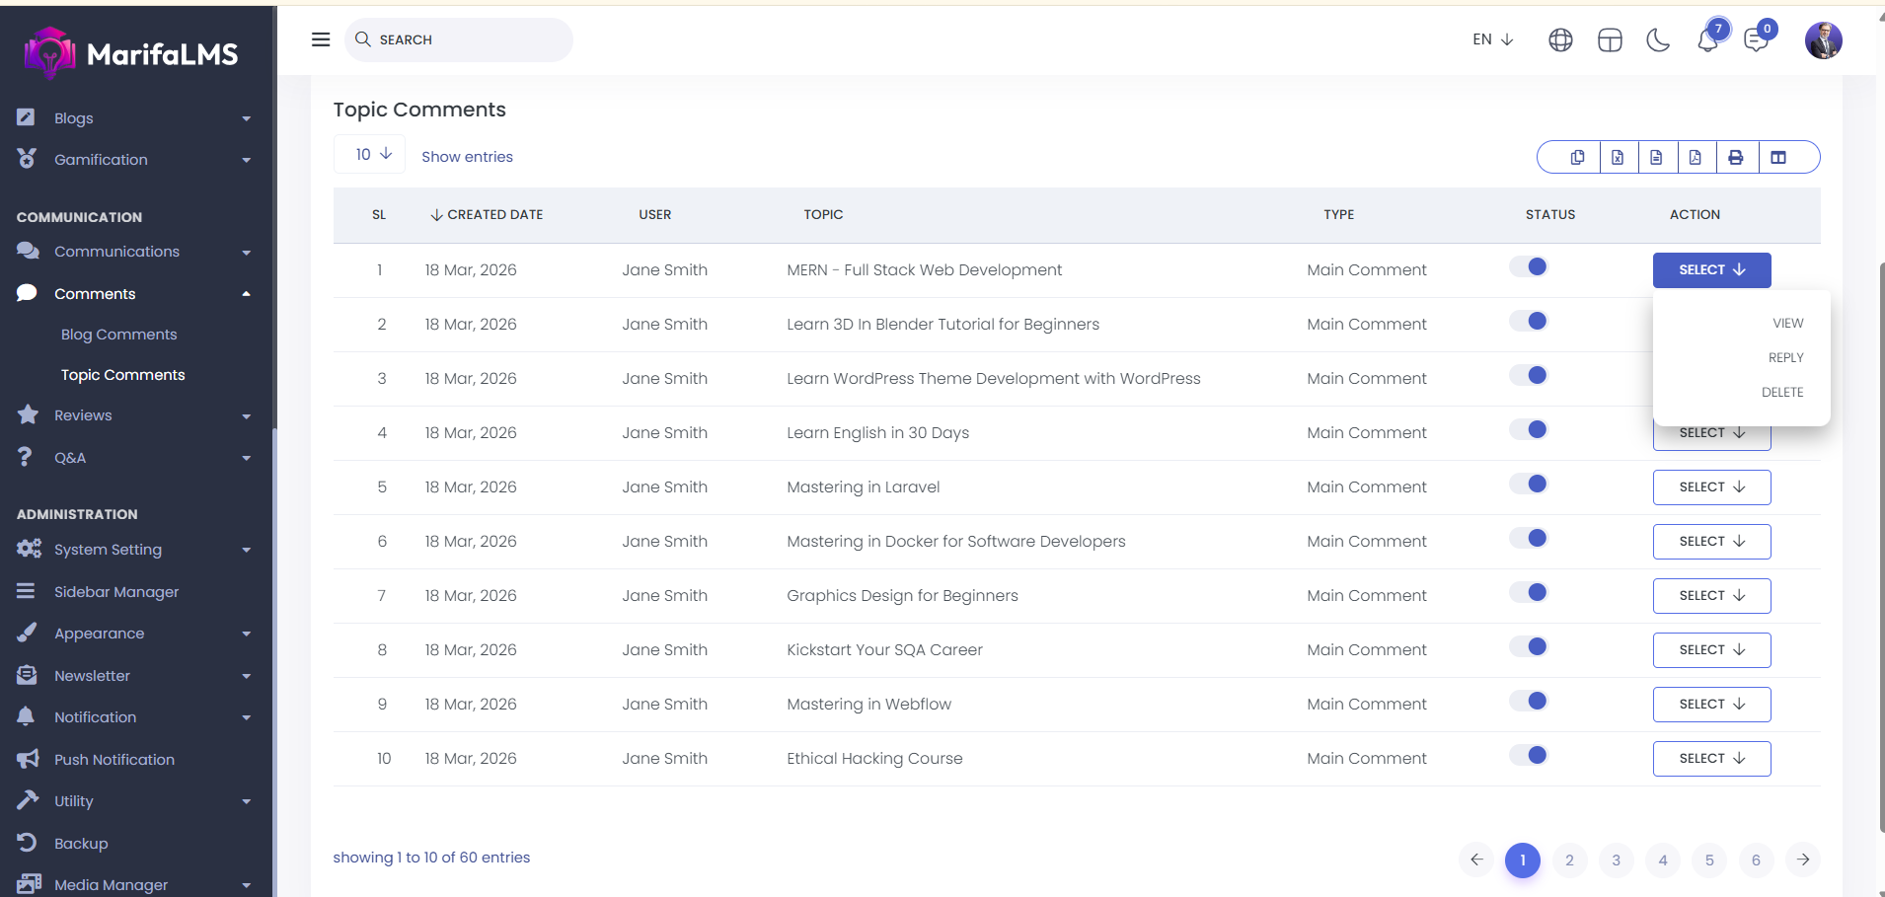Screen dimensions: 1885x897
Task: Click the Export to PDF icon
Action: 1695,157
